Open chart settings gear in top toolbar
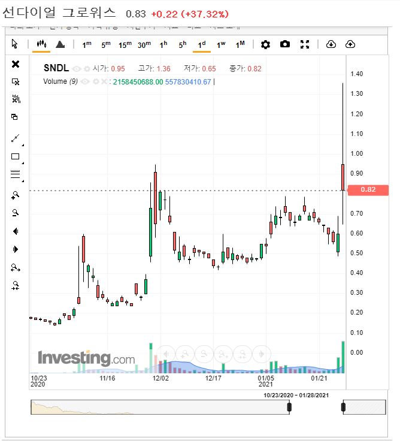 click(265, 44)
